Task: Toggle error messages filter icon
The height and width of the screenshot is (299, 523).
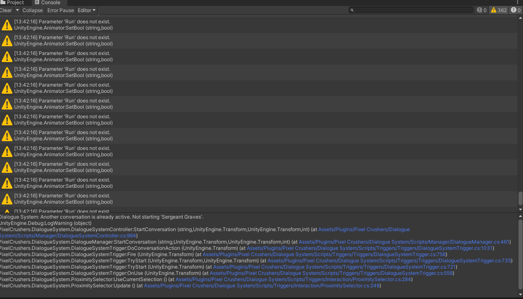Action: [516, 10]
